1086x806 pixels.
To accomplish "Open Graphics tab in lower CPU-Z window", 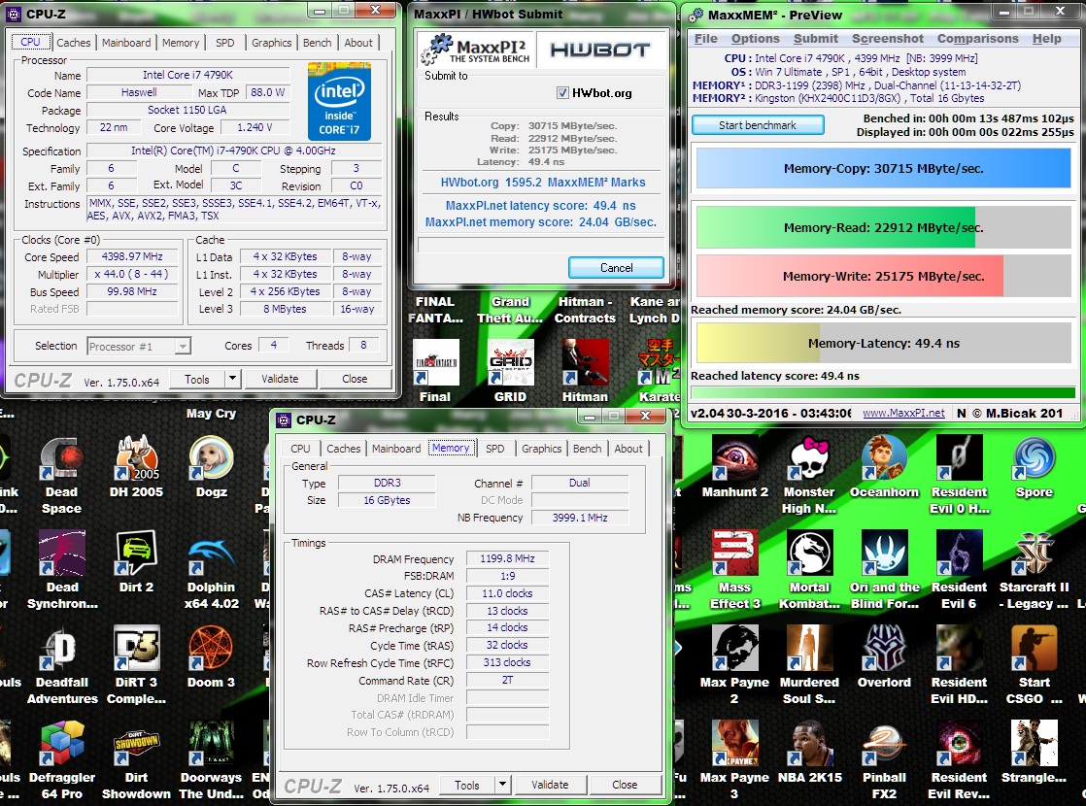I will (542, 449).
